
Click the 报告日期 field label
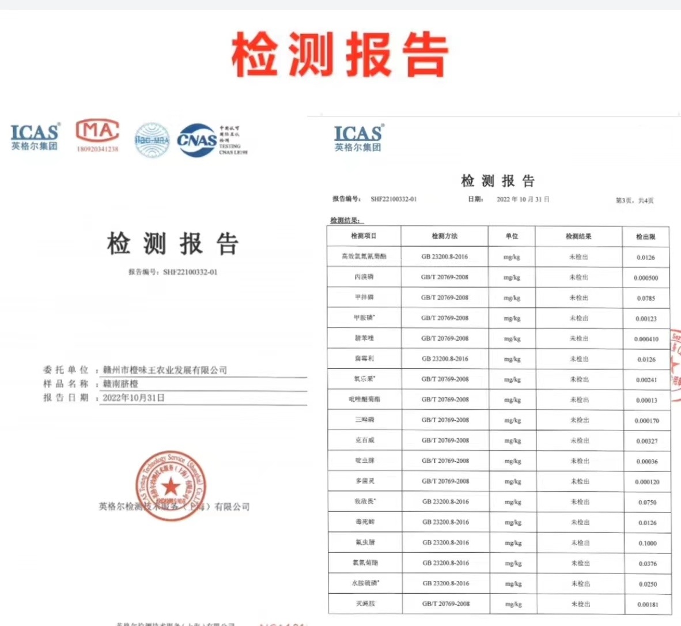pos(66,398)
